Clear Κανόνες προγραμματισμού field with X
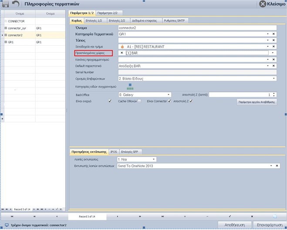Screen dimensions: 287x230 pos(273,59)
